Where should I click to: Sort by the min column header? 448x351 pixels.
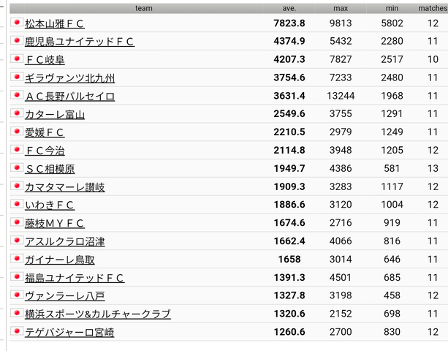click(391, 8)
